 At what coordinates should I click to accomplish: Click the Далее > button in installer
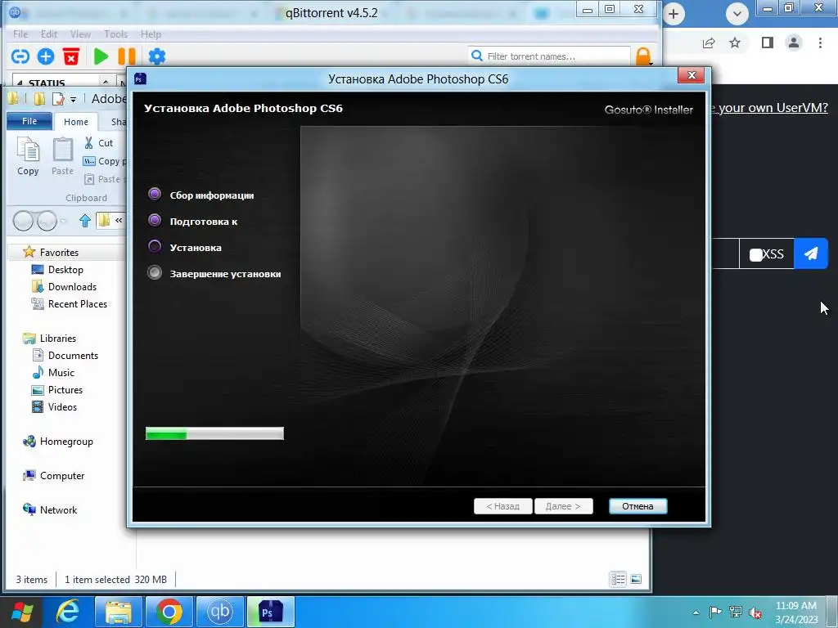point(563,506)
